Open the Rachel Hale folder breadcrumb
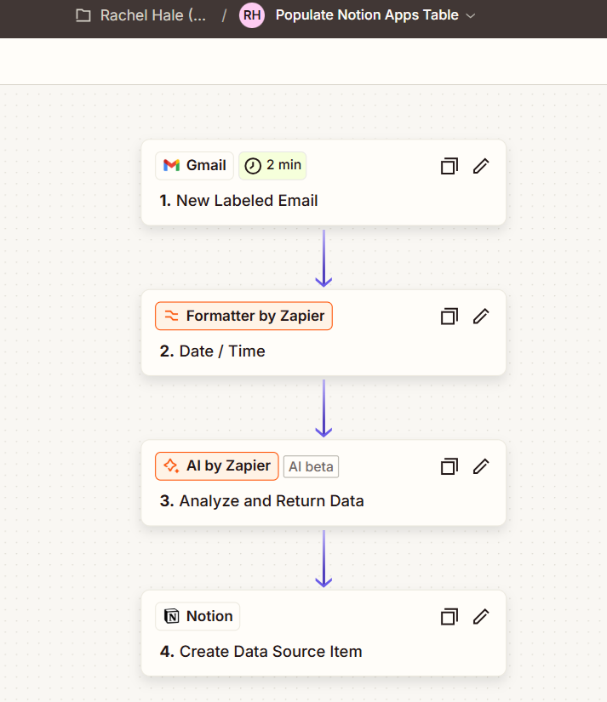Screen dimensions: 607x702 141,15
